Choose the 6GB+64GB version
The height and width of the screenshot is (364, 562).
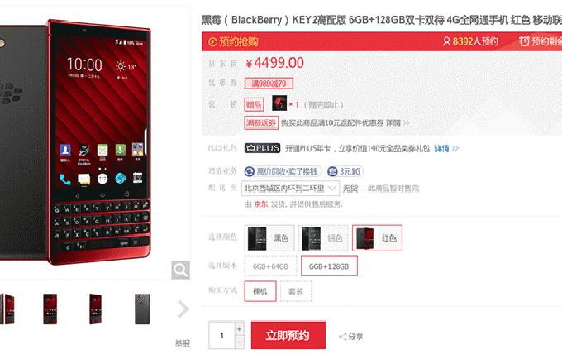(270, 266)
